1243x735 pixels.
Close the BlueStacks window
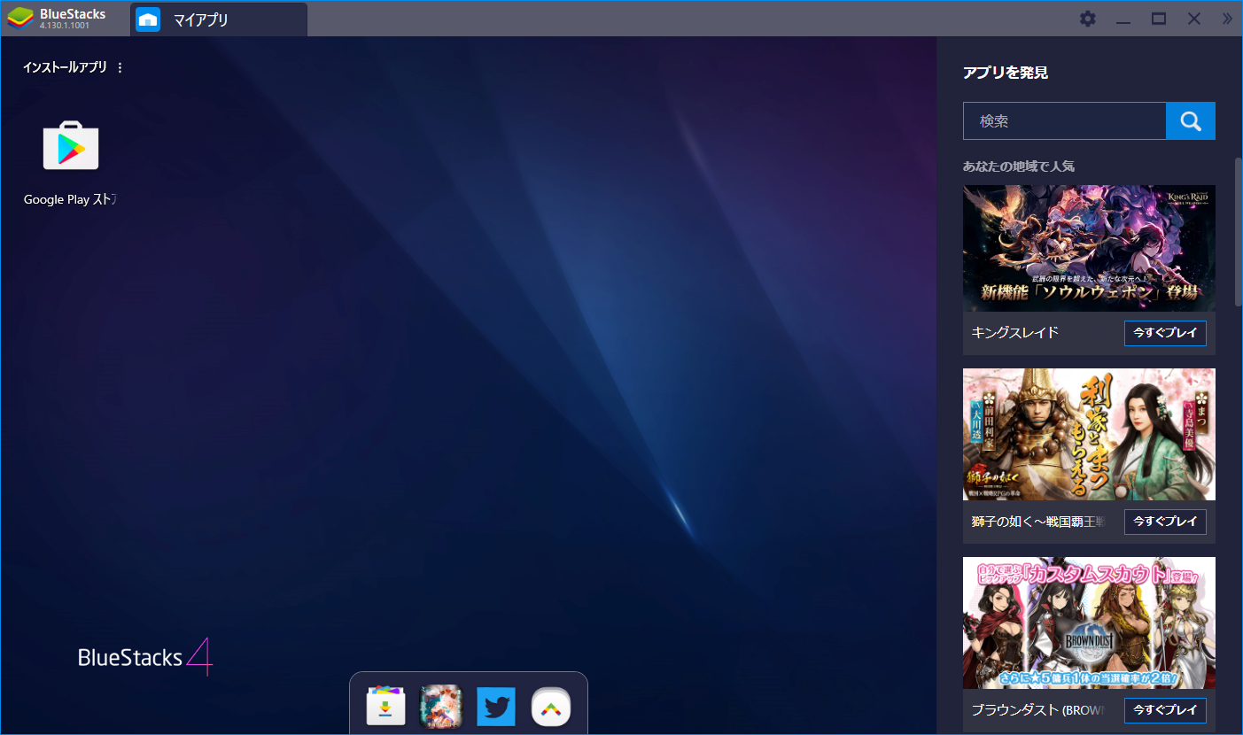tap(1194, 19)
